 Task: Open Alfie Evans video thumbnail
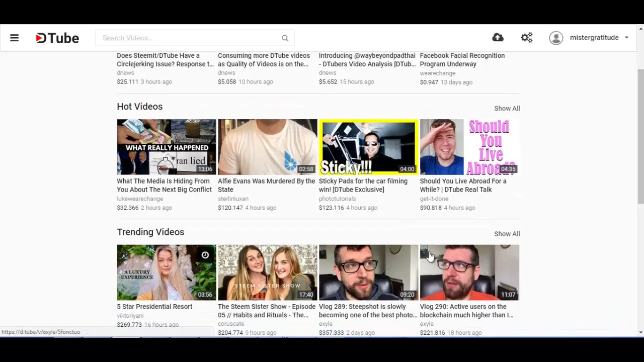pos(267,147)
